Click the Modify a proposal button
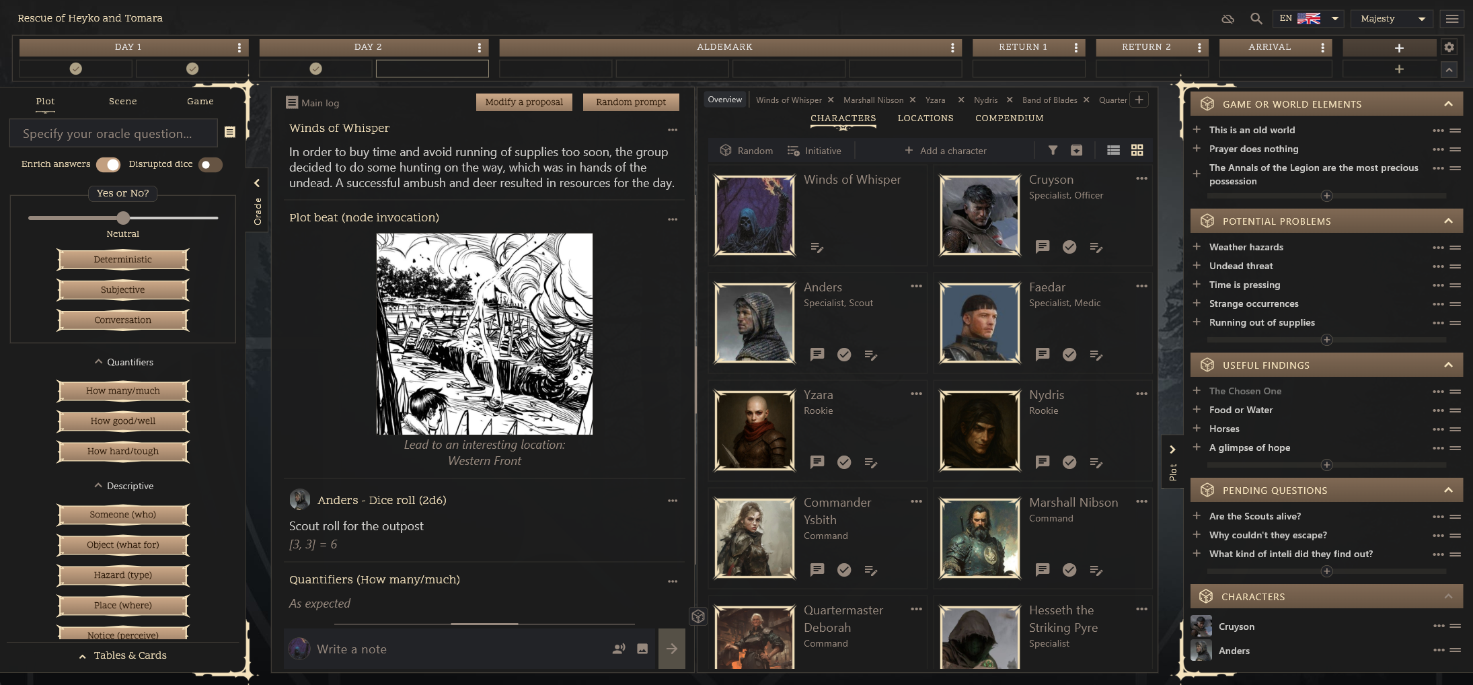The width and height of the screenshot is (1473, 685). tap(523, 102)
